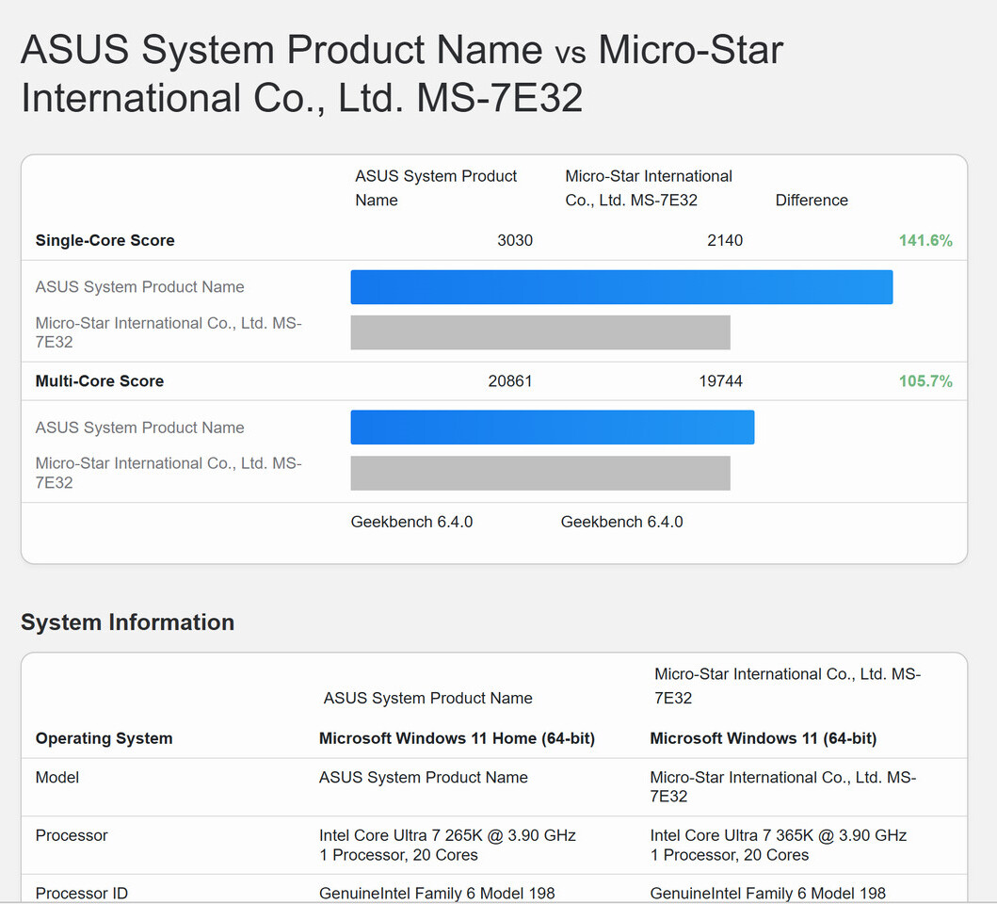Click the ASUS blue Single-Core score bar
This screenshot has height=904, width=997.
[x=621, y=286]
